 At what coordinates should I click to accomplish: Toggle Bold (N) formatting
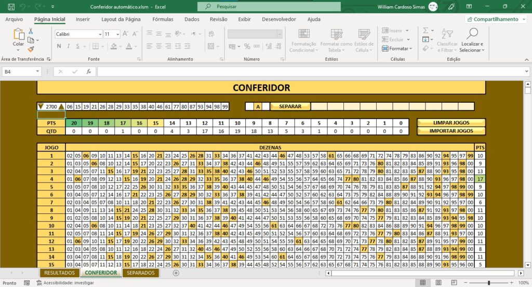59,46
